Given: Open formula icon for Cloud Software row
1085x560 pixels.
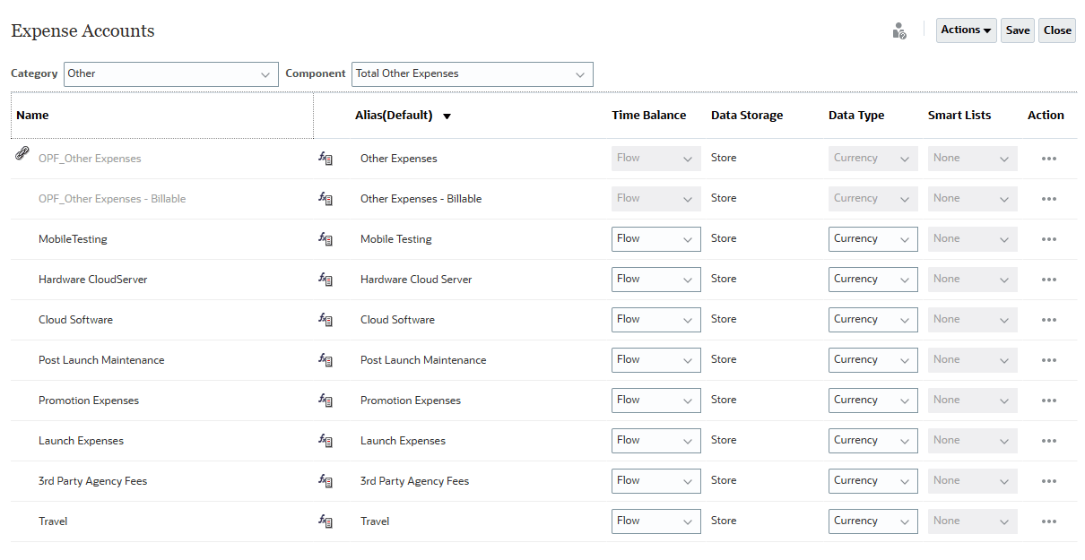Looking at the screenshot, I should 325,320.
